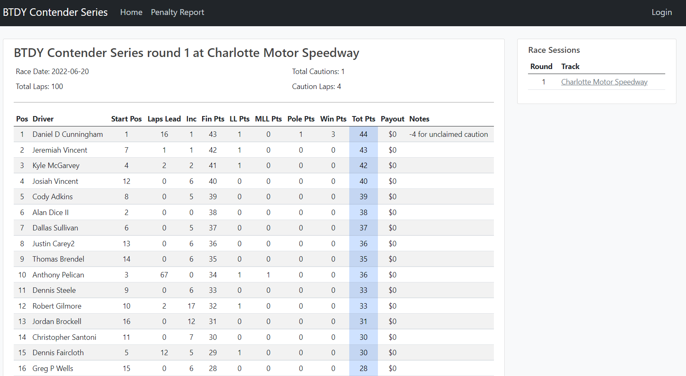Open Greg P Wells's driver page

click(52, 368)
